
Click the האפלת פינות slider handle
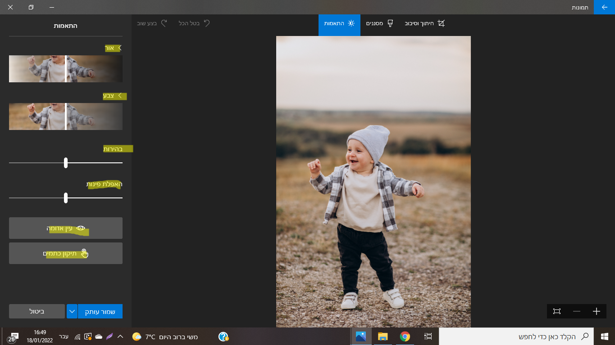(66, 198)
